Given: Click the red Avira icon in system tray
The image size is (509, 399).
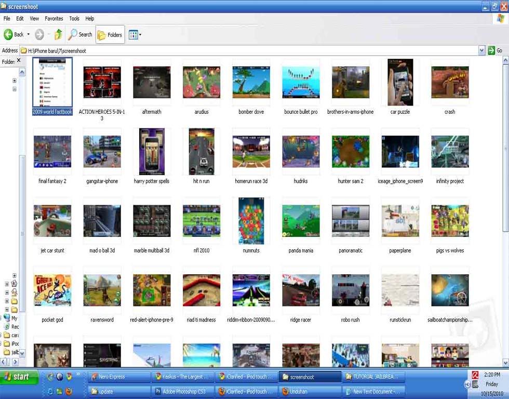Looking at the screenshot, I should [475, 375].
